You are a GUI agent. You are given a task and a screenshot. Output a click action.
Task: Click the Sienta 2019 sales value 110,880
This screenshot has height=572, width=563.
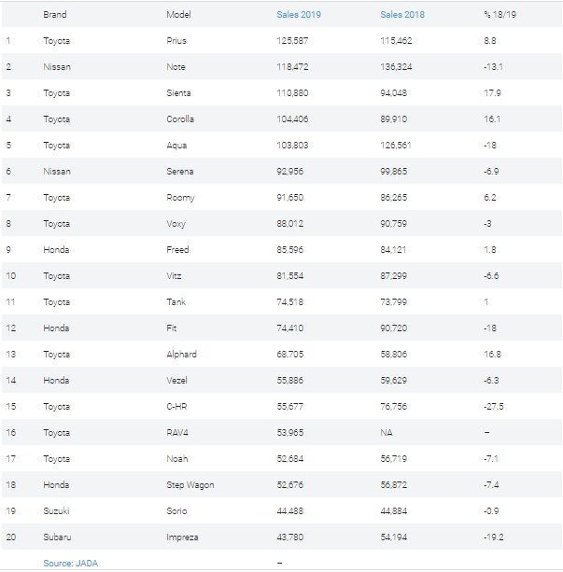click(x=292, y=93)
